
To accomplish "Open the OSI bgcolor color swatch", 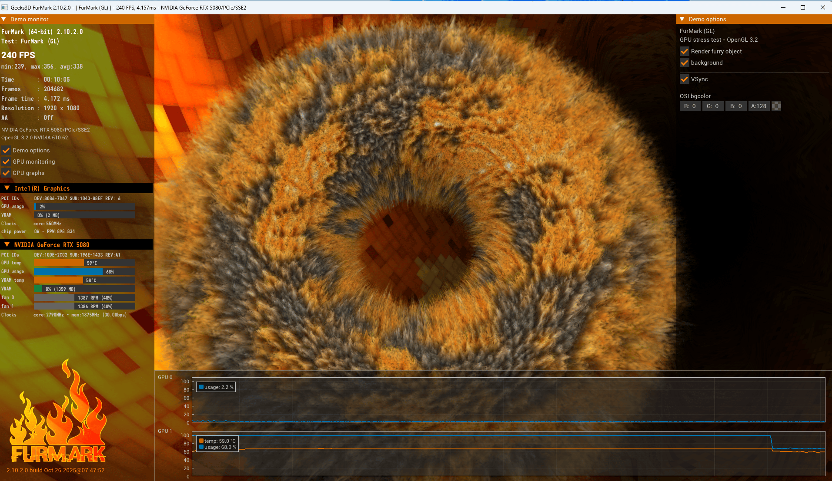I will coord(776,106).
